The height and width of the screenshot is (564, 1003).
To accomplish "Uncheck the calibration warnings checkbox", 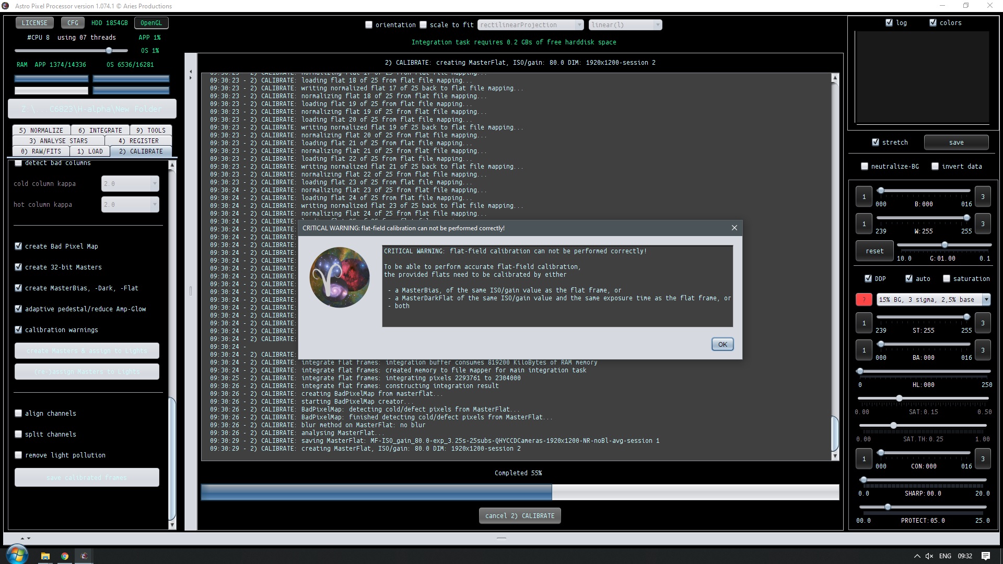I will click(19, 330).
